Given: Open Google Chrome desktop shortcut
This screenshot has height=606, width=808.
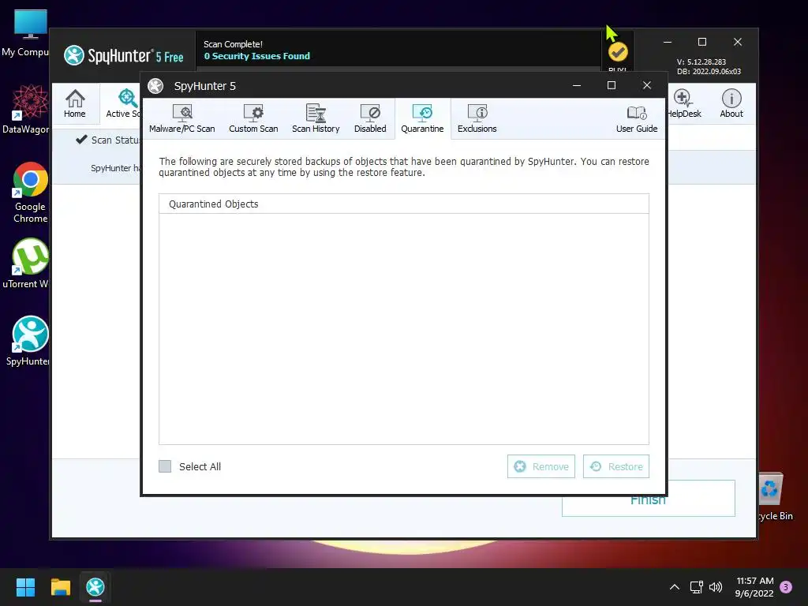Looking at the screenshot, I should click(x=30, y=193).
